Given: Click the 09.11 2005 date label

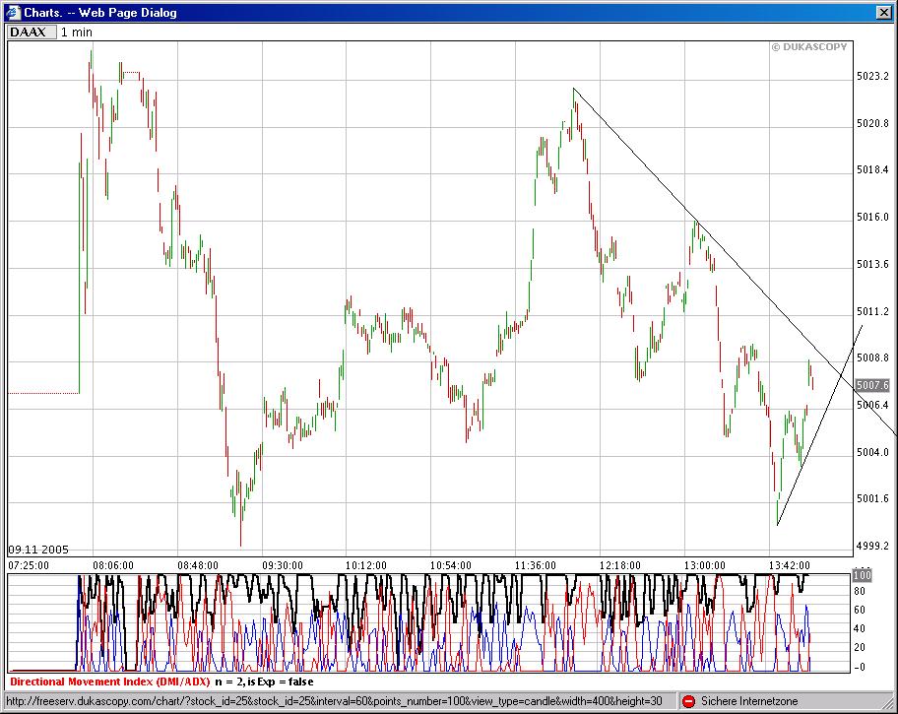Looking at the screenshot, I should coord(38,550).
